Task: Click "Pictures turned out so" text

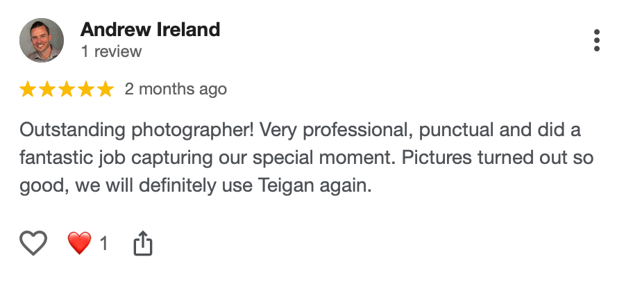Action: pyautogui.click(x=498, y=158)
